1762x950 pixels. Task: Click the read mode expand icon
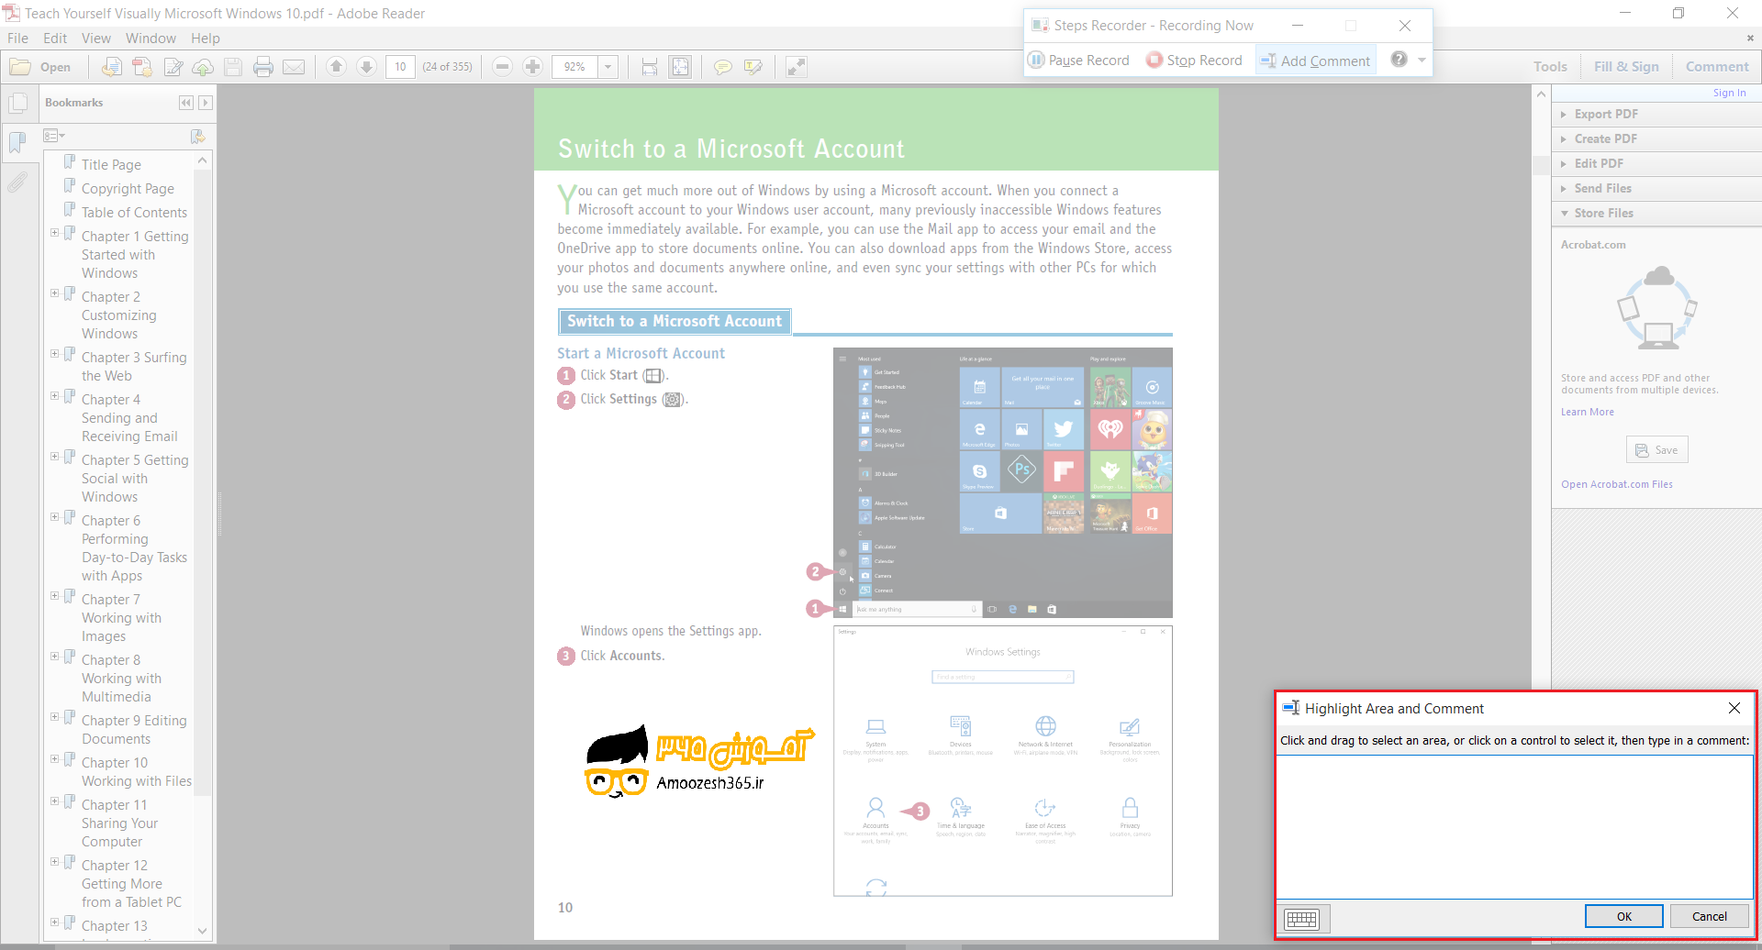click(797, 67)
